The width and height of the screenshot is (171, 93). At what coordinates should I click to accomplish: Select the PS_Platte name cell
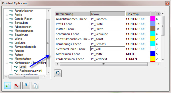tap(108, 29)
